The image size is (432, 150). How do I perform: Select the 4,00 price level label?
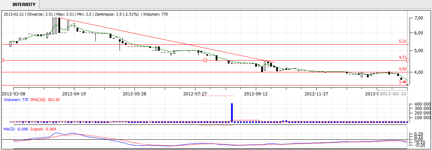point(402,69)
